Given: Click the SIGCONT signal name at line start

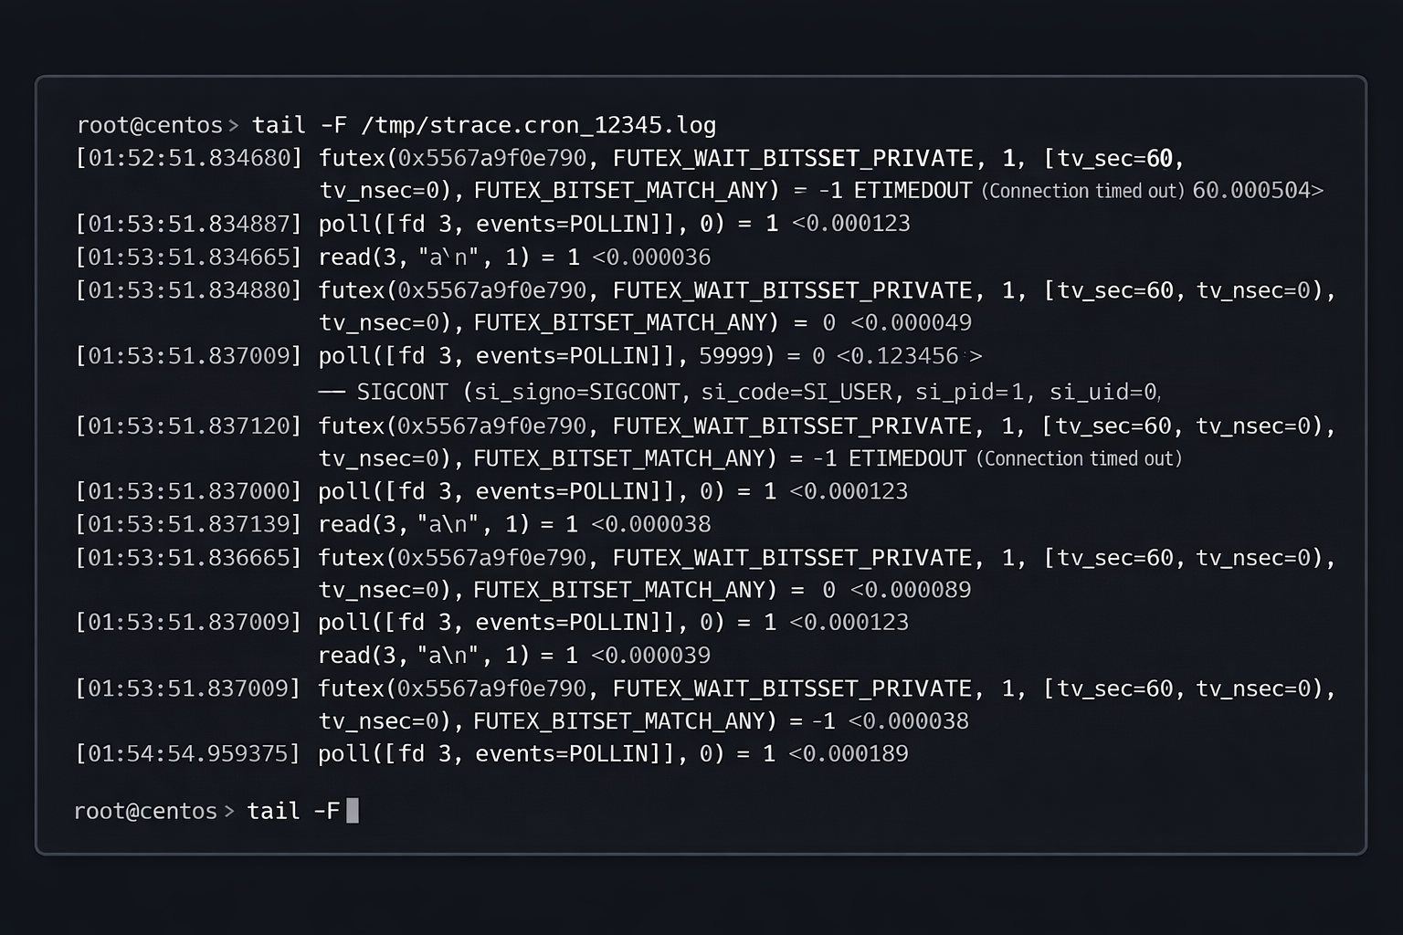Looking at the screenshot, I should pos(402,393).
